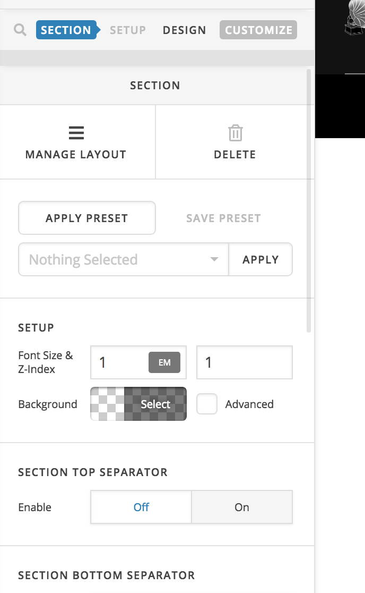Select the Background color swatch
This screenshot has height=593, width=365.
[138, 404]
